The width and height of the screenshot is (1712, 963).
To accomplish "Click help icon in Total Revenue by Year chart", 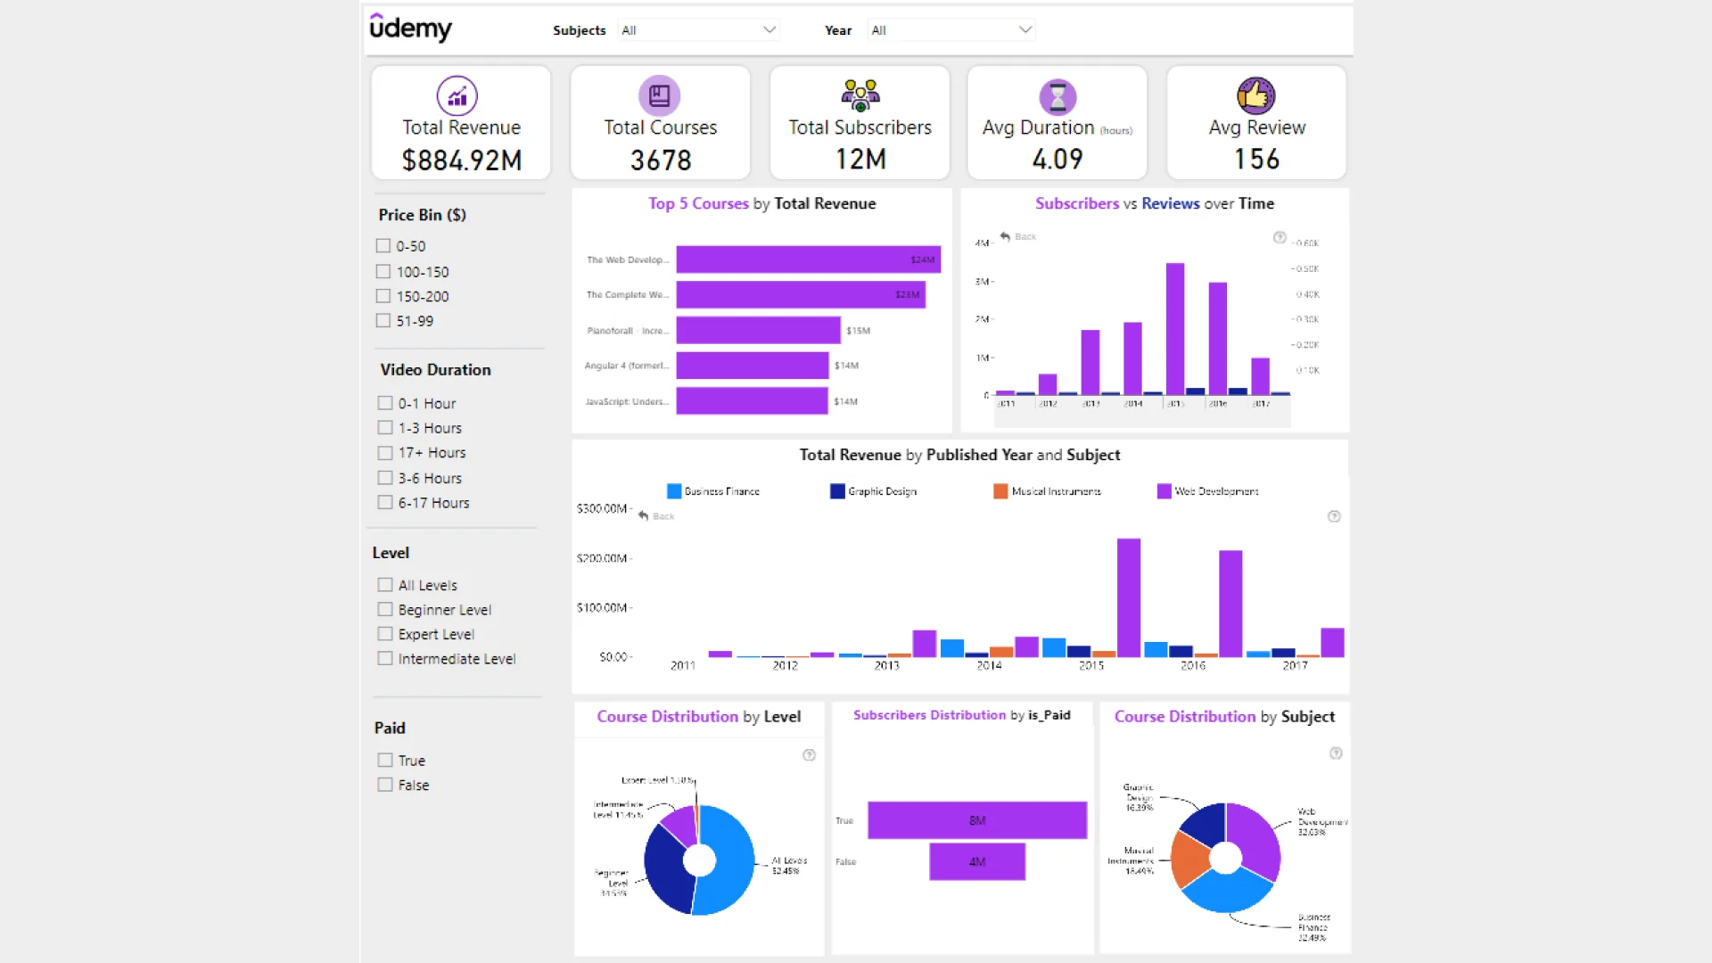I will [x=1334, y=516].
